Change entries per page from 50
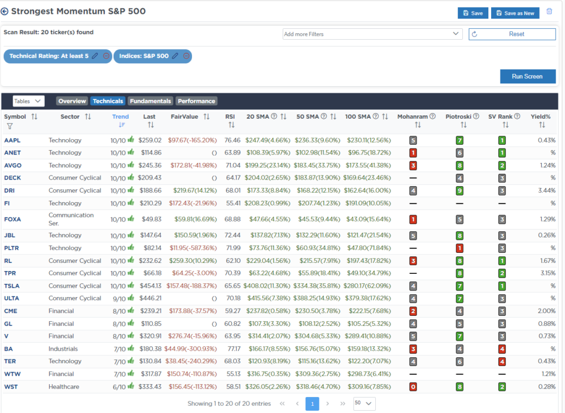Image resolution: width=565 pixels, height=413 pixels. 364,403
